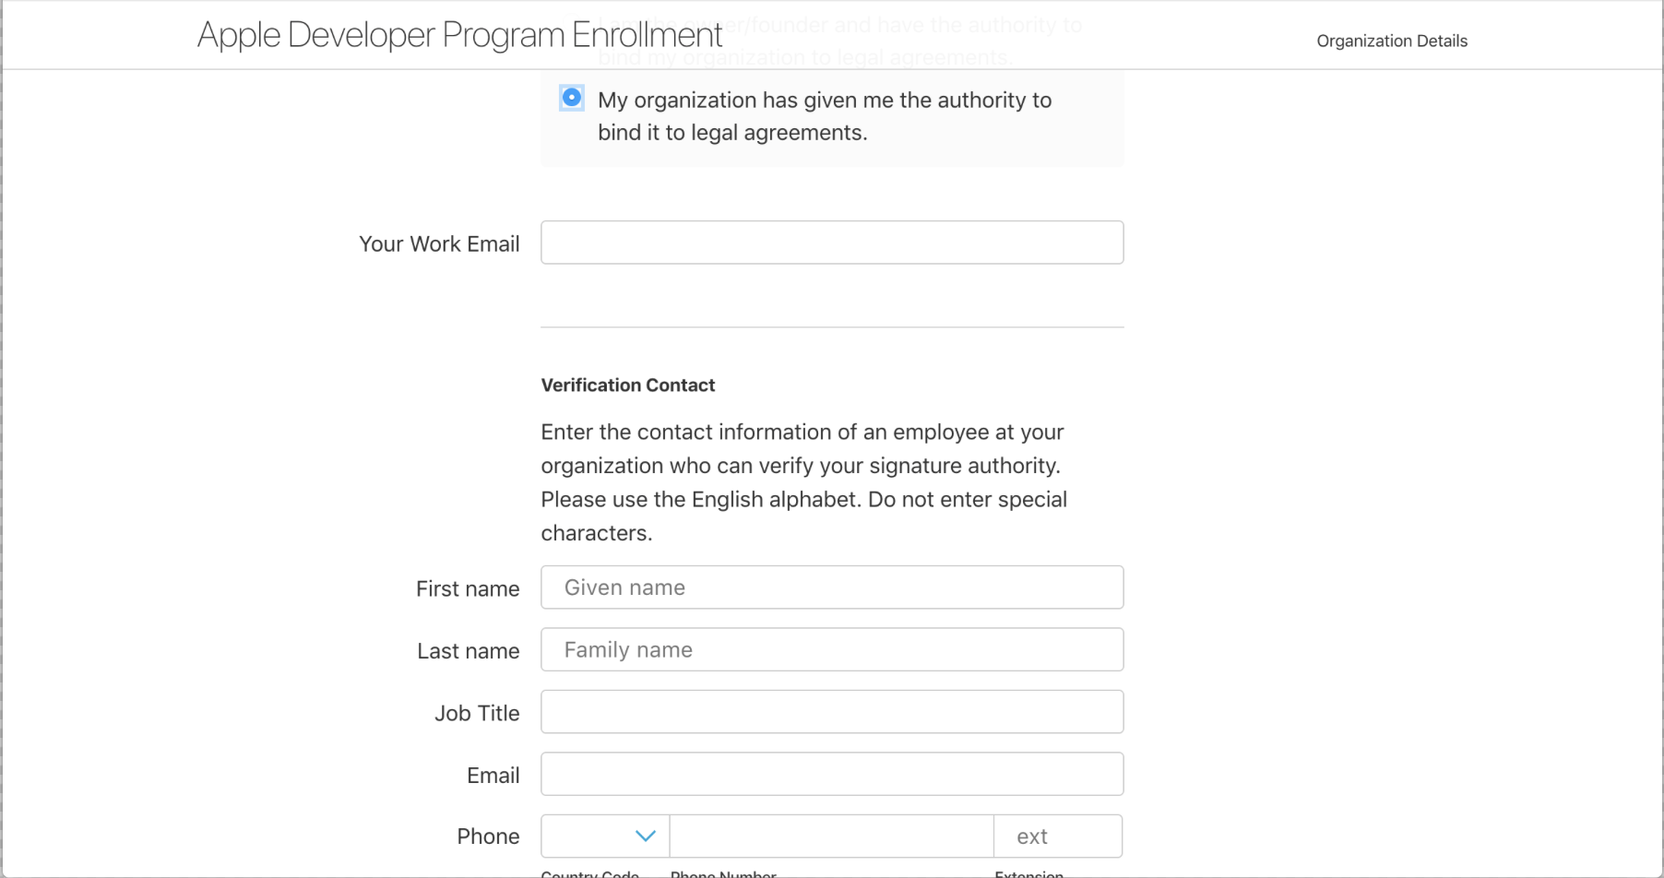This screenshot has width=1664, height=878.
Task: Click the phone extension ext field
Action: (1057, 836)
